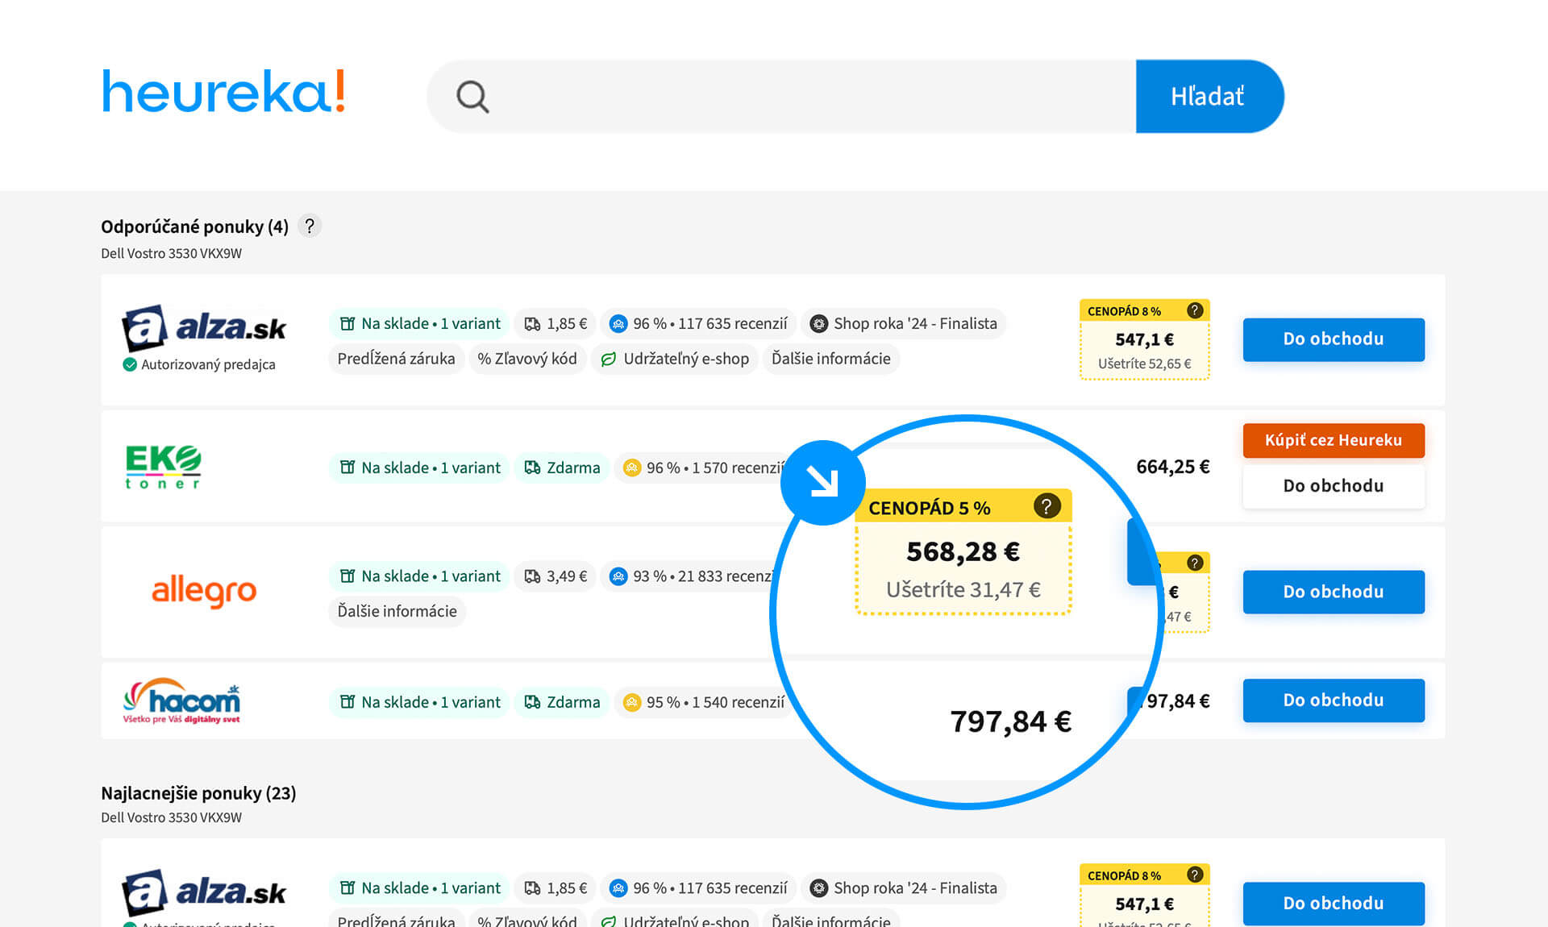The width and height of the screenshot is (1548, 927).
Task: Click the 664,25 € price
Action: tap(1173, 467)
